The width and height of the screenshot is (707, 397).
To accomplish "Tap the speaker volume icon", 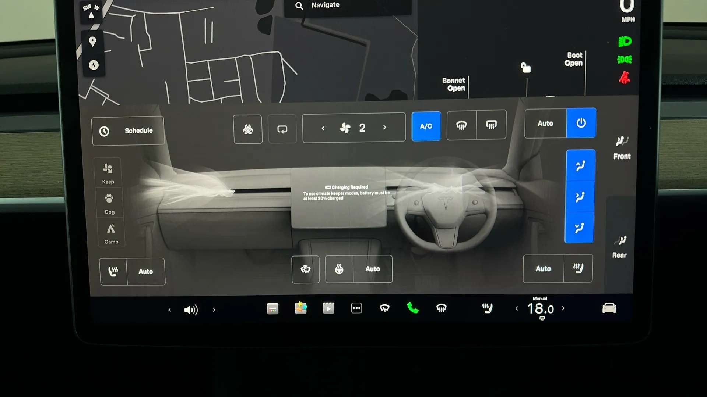I will click(191, 310).
